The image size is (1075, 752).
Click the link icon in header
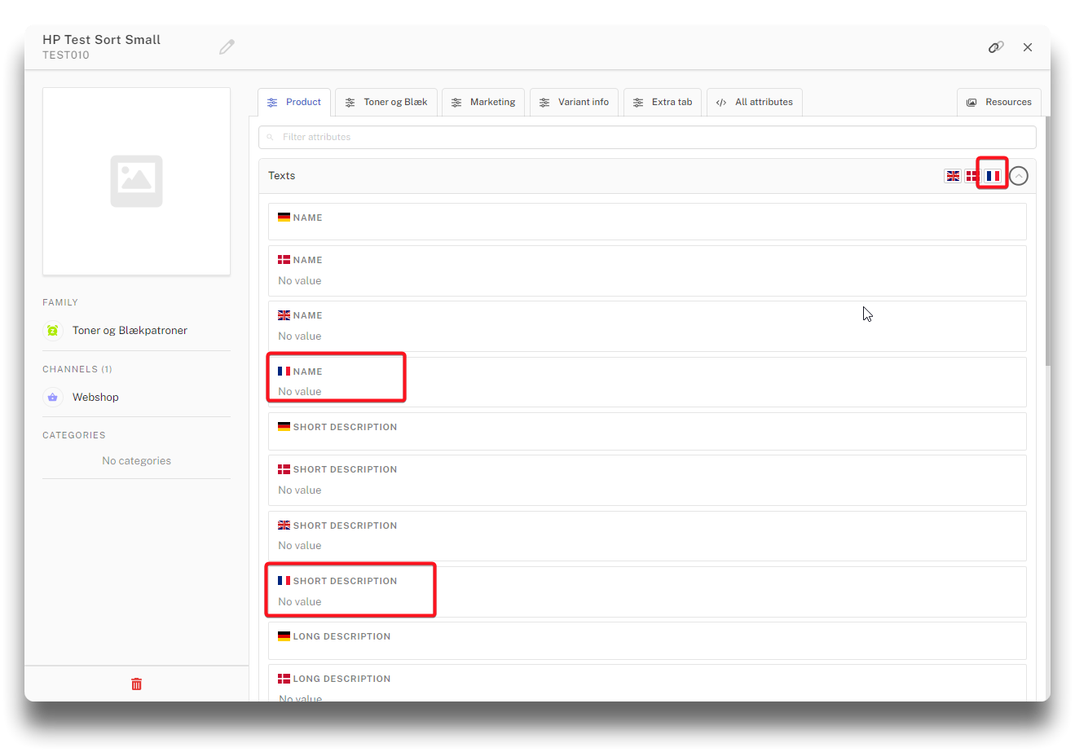(996, 47)
